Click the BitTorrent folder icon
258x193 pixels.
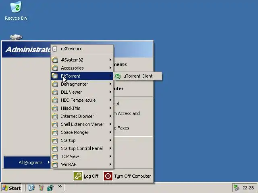coord(55,76)
